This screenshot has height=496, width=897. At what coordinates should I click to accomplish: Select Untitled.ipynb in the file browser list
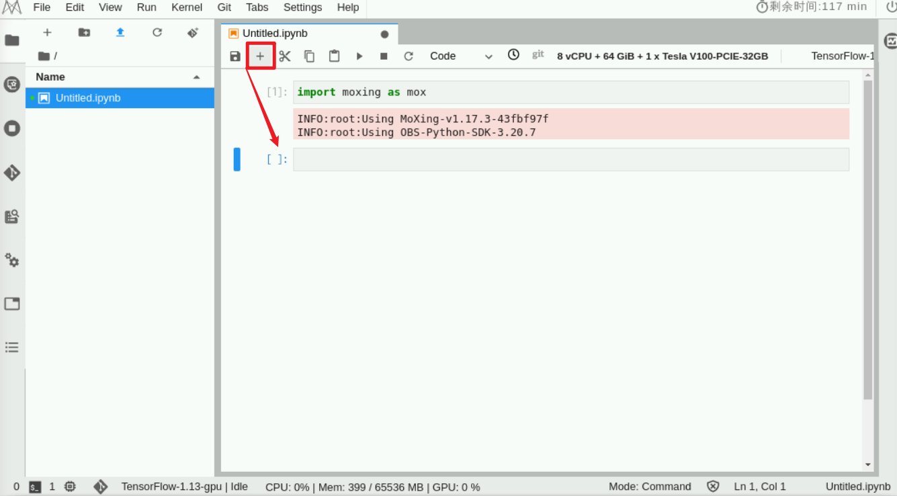[120, 98]
